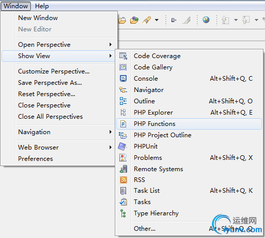Image resolution: width=265 pixels, height=238 pixels.
Task: Click the Navigator tree icon
Action: pyautogui.click(x=123, y=90)
